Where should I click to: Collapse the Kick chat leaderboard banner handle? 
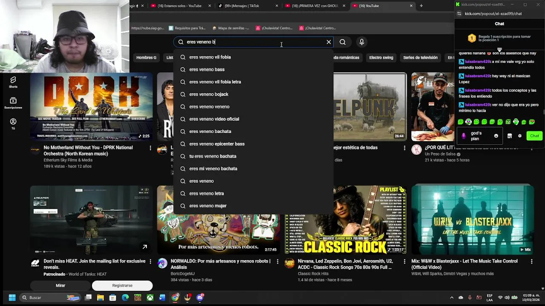pyautogui.click(x=499, y=50)
